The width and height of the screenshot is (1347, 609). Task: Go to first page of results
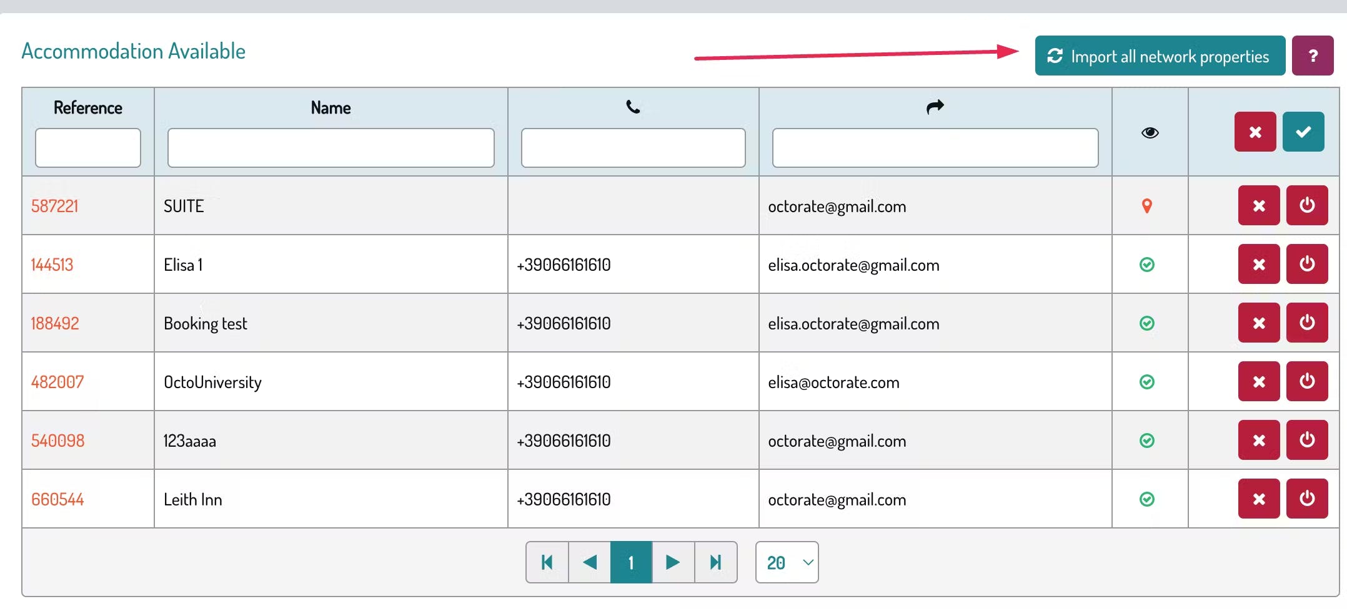(x=547, y=562)
